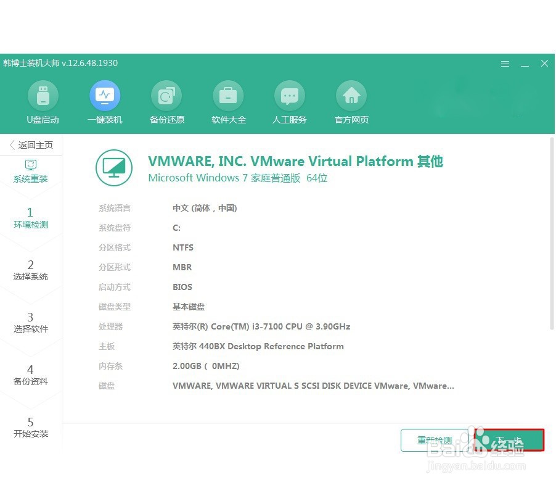The height and width of the screenshot is (485, 556).
Task: Select step 1 环境检测
Action: tap(30, 218)
